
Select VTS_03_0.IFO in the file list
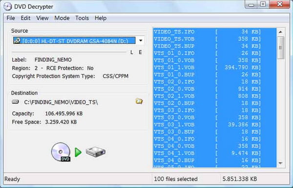point(215,110)
